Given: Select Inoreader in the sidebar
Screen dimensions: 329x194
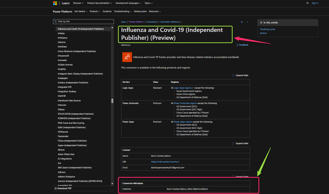Looking at the screenshot, I should pos(62,60).
